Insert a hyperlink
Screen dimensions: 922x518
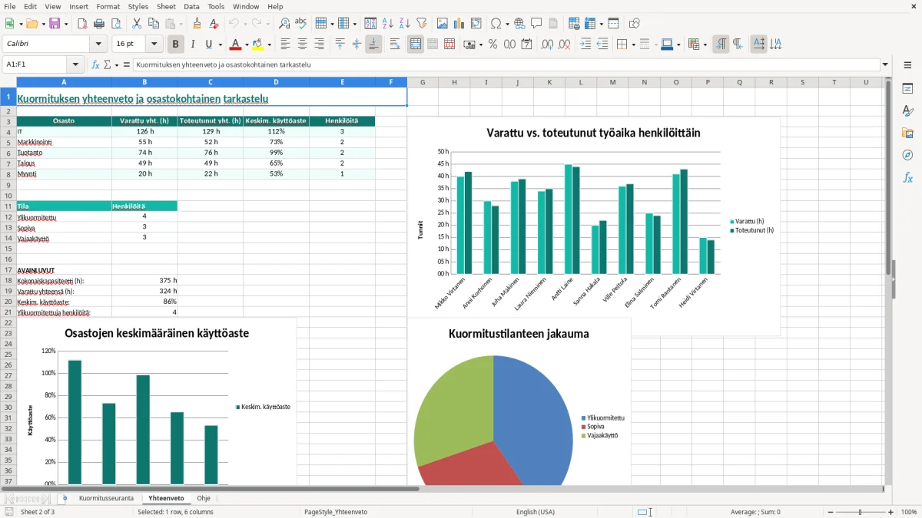point(519,24)
